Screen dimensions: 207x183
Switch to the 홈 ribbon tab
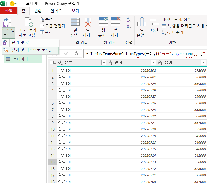coord(24,11)
